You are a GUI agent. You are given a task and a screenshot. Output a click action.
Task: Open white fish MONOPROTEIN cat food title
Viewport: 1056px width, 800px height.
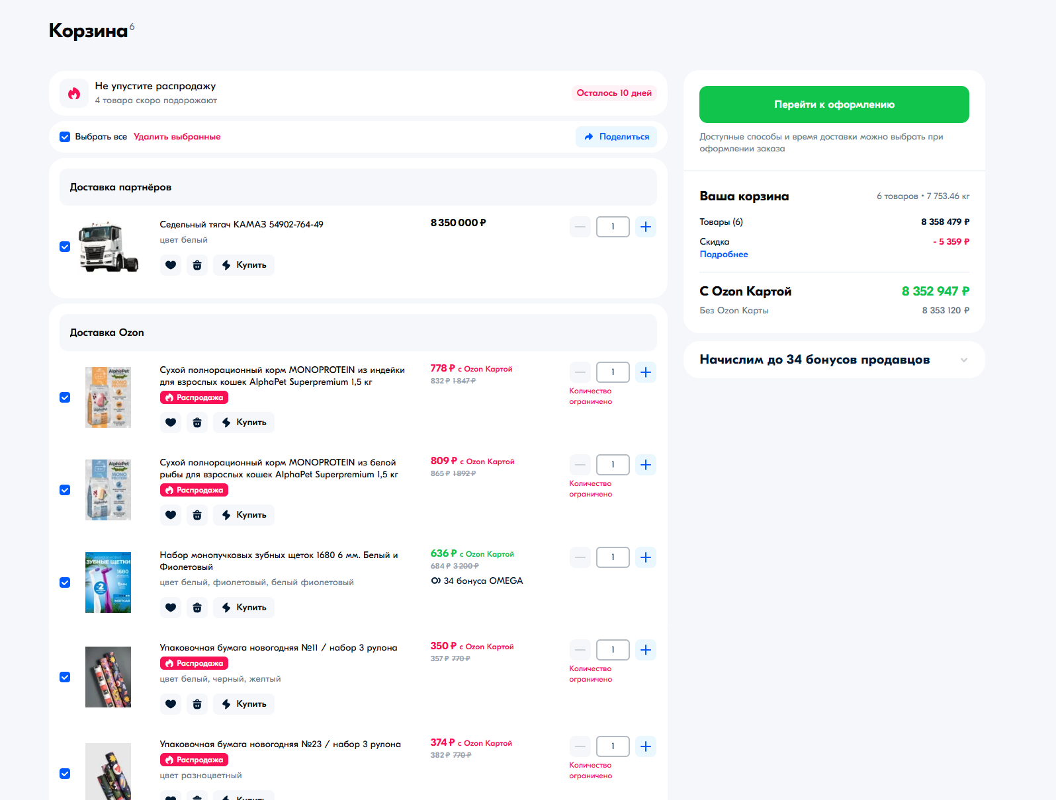pyautogui.click(x=279, y=469)
